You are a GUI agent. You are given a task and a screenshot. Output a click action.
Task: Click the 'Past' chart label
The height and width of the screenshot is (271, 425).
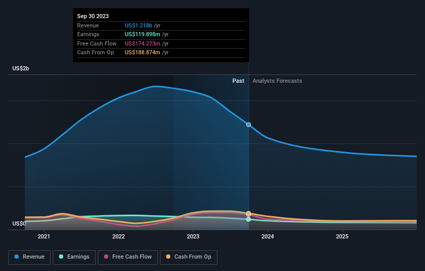[x=238, y=81]
